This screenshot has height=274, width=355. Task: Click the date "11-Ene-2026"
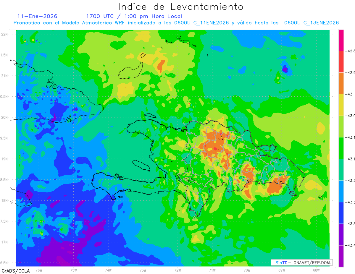[37, 16]
